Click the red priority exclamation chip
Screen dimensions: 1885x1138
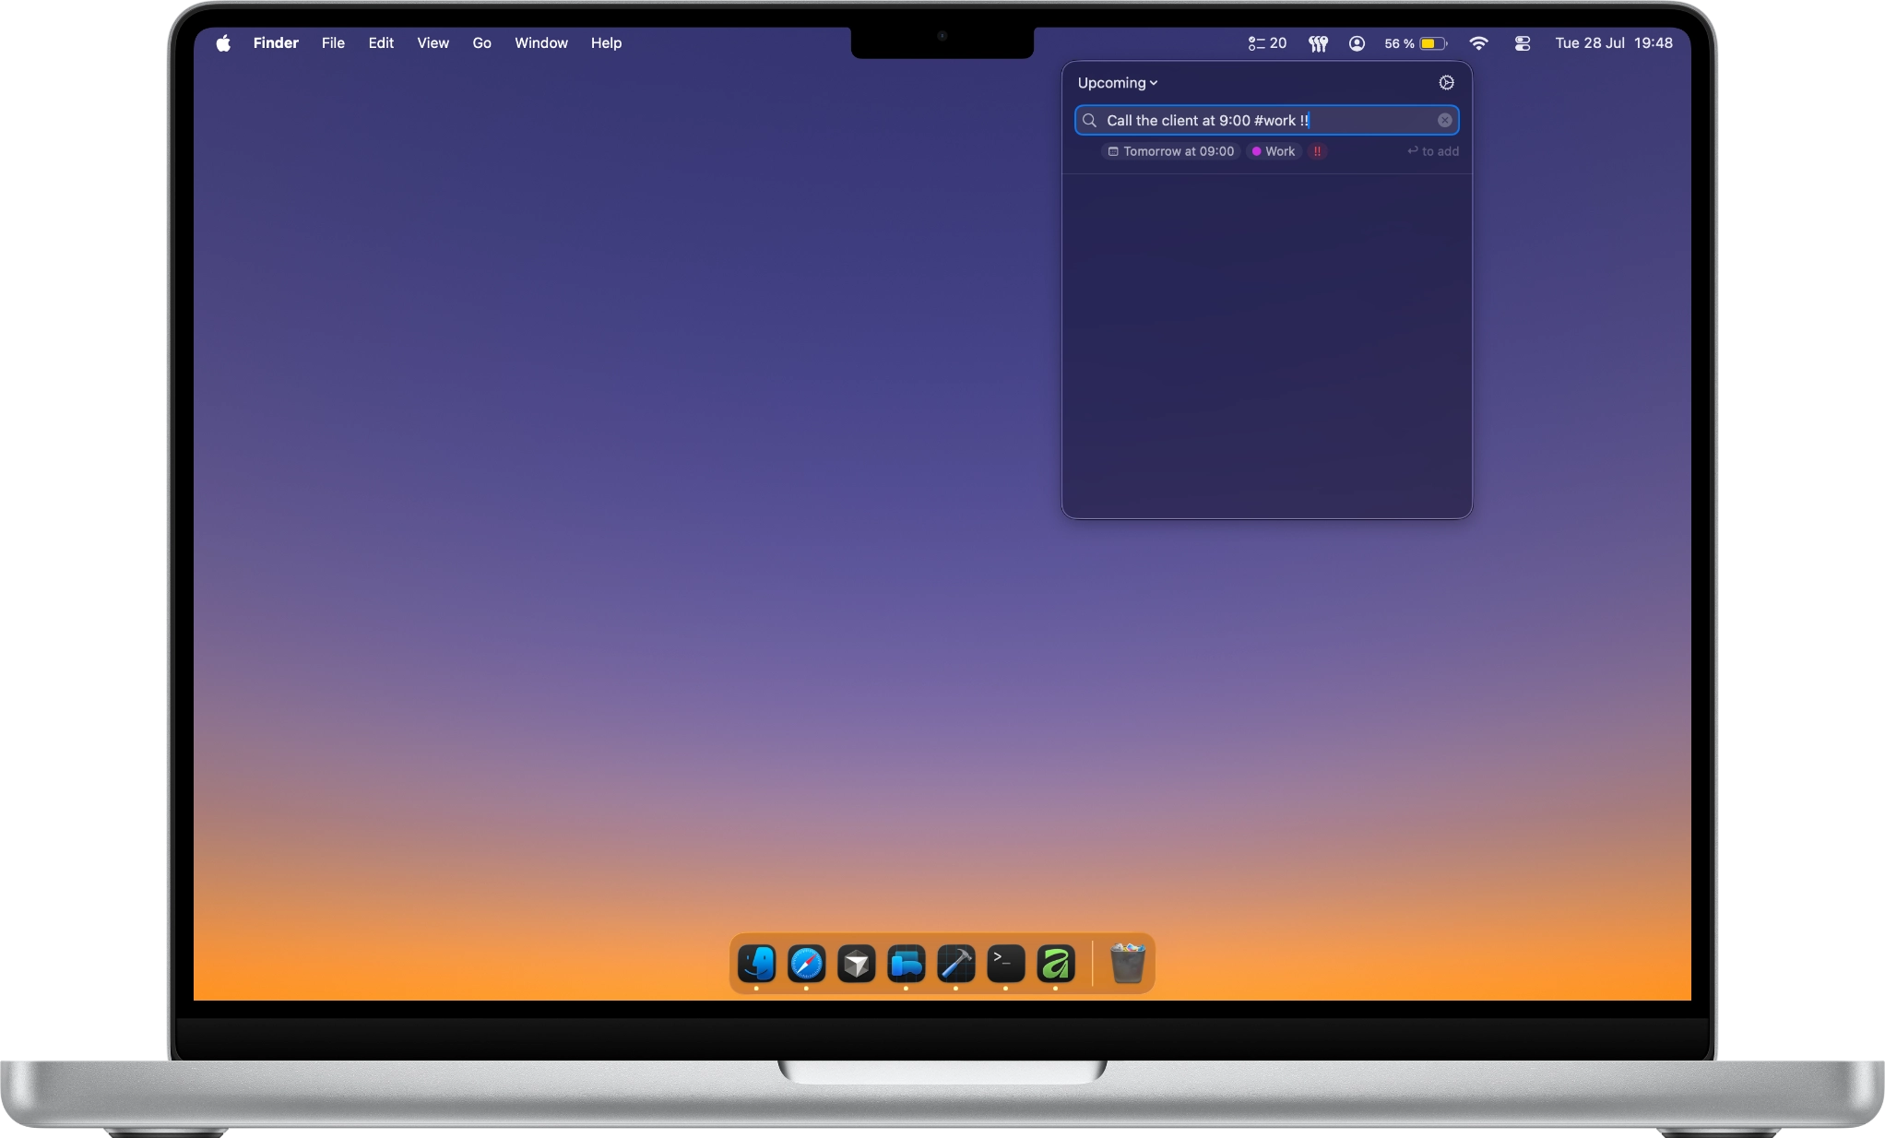point(1317,151)
